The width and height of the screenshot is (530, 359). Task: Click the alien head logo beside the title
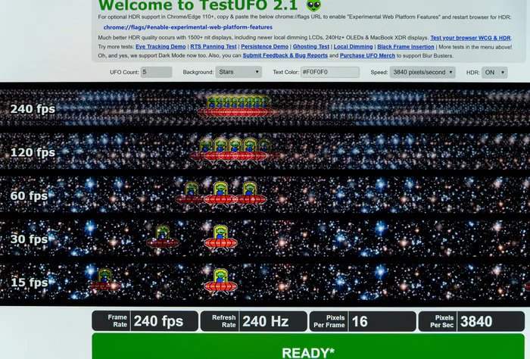coord(313,5)
